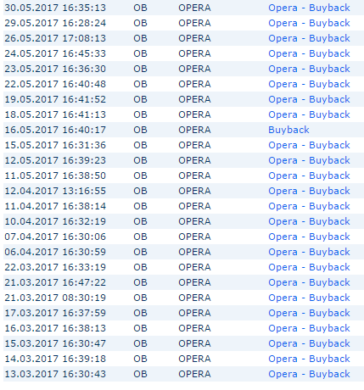Open Opera - Buyback link dated 11.05.2017
Image resolution: width=364 pixels, height=390 pixels.
(309, 175)
